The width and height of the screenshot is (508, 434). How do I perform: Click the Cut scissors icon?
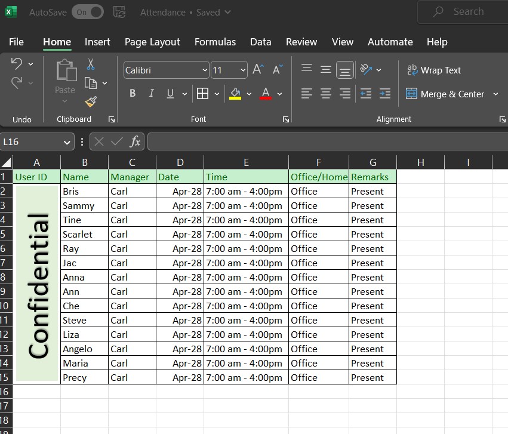point(91,64)
